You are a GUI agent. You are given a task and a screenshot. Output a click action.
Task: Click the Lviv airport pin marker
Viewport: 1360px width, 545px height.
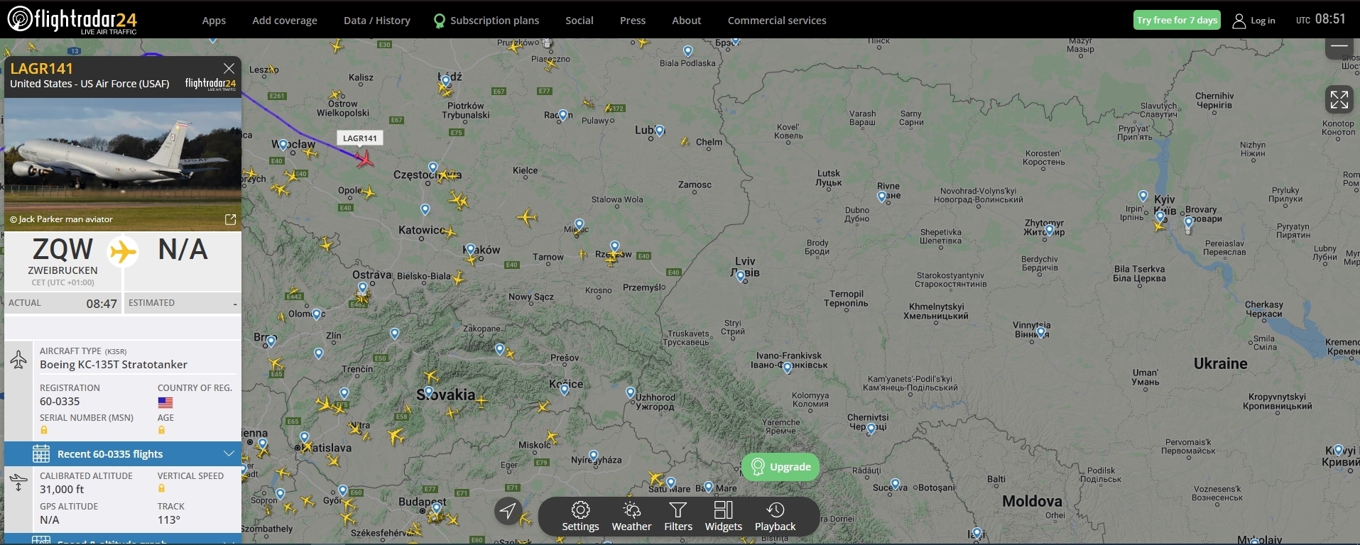click(741, 277)
